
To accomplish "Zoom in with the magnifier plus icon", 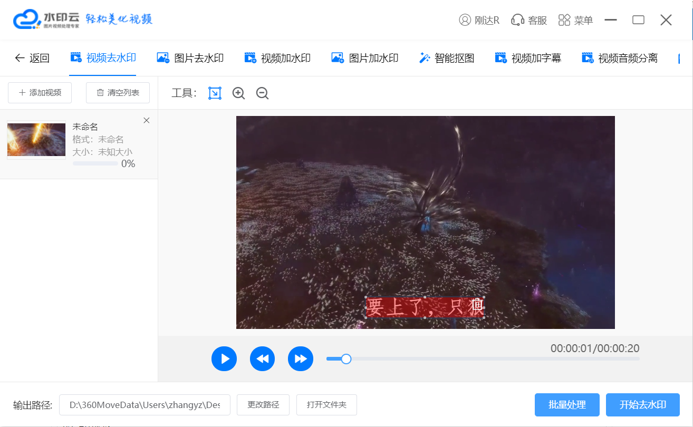I will tap(239, 93).
